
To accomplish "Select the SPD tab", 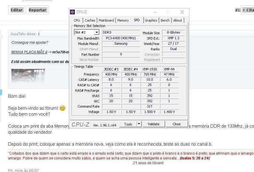I will click(x=137, y=20).
